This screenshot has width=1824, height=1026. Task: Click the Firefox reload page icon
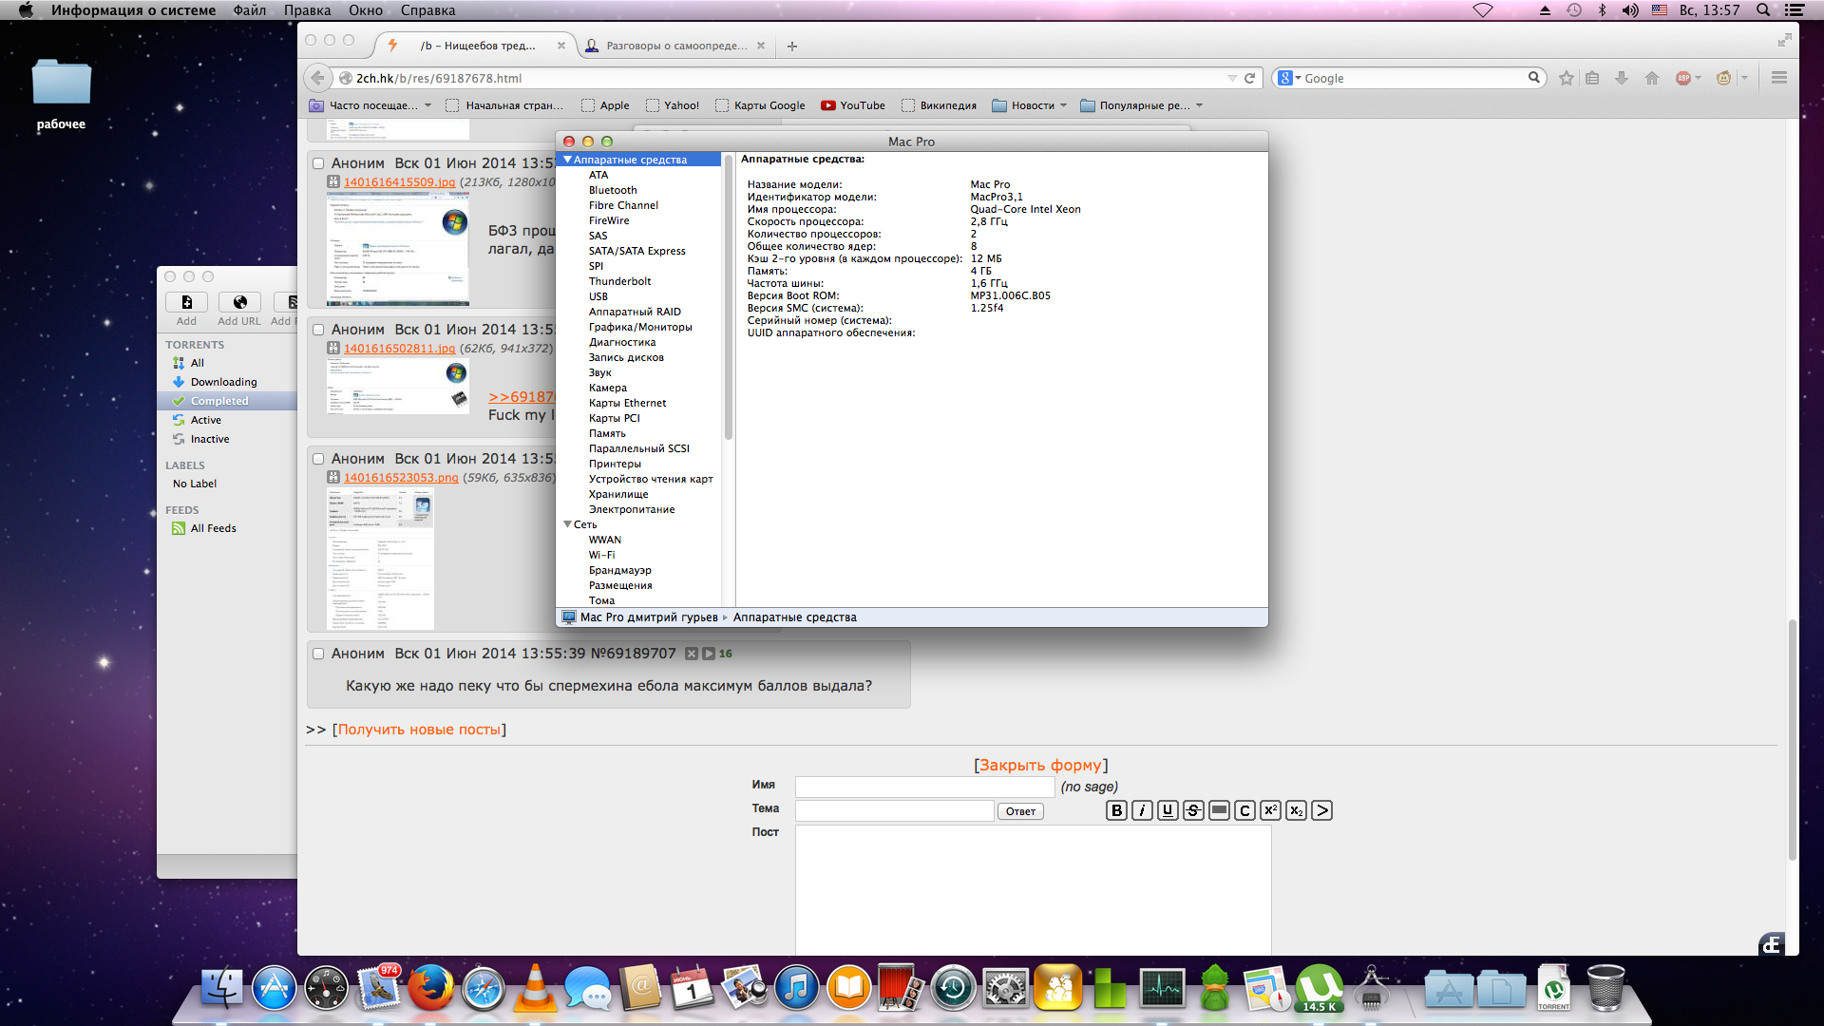[1250, 78]
